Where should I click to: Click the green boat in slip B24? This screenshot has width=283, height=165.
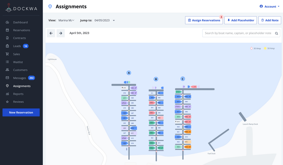point(152,148)
